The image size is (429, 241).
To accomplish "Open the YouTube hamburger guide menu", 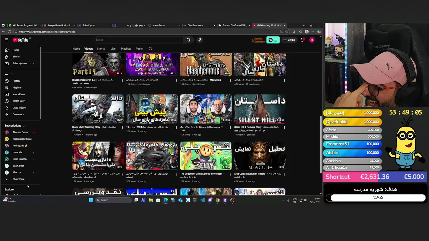I will click(6, 40).
